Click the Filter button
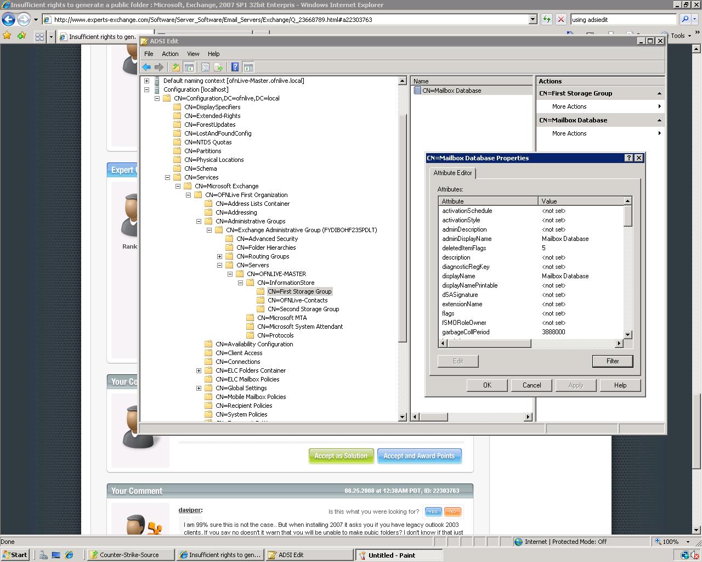This screenshot has width=702, height=562. 613,361
